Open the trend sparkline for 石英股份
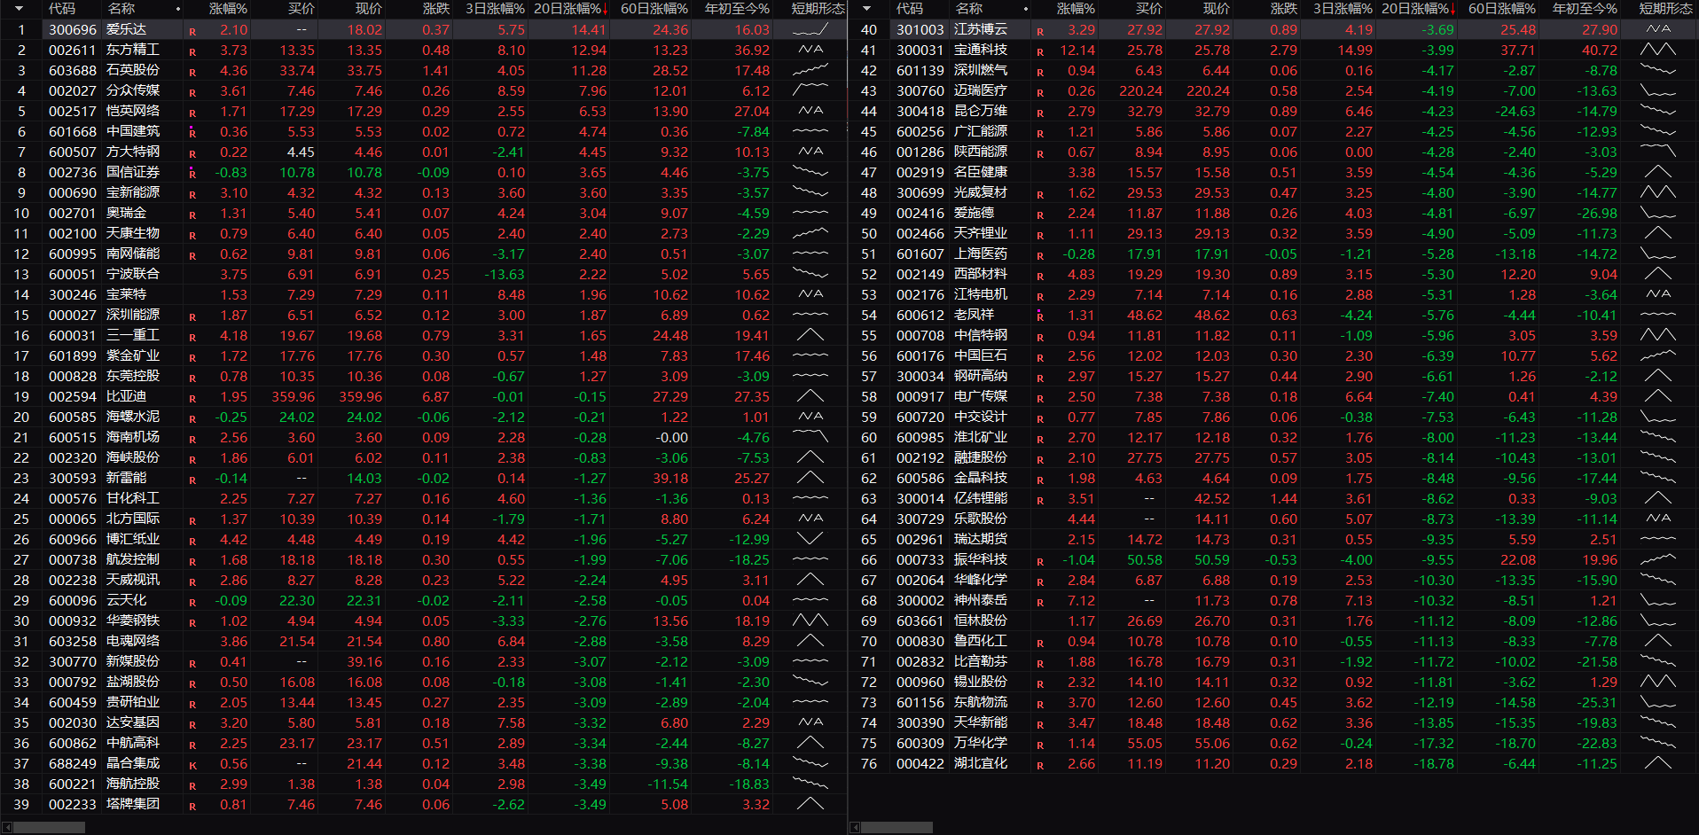Viewport: 1699px width, 835px height. click(810, 71)
